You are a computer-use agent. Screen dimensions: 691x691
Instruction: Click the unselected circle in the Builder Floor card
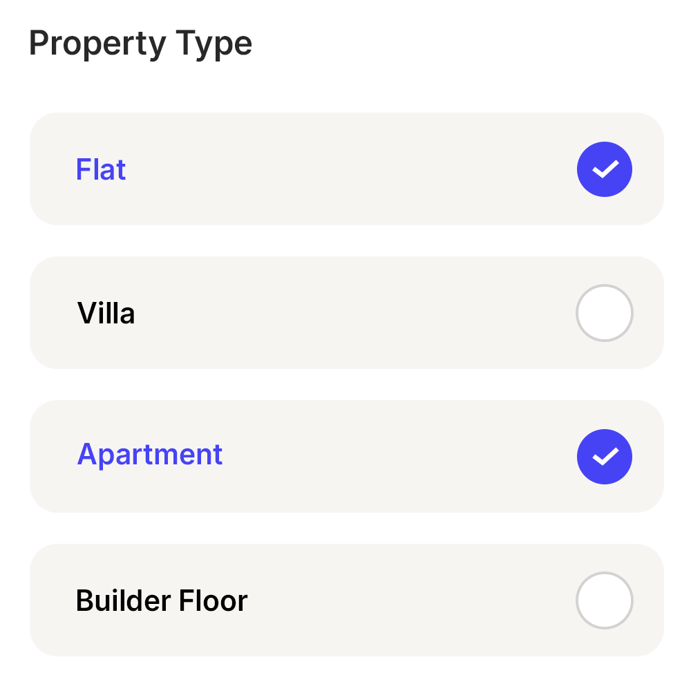(605, 600)
